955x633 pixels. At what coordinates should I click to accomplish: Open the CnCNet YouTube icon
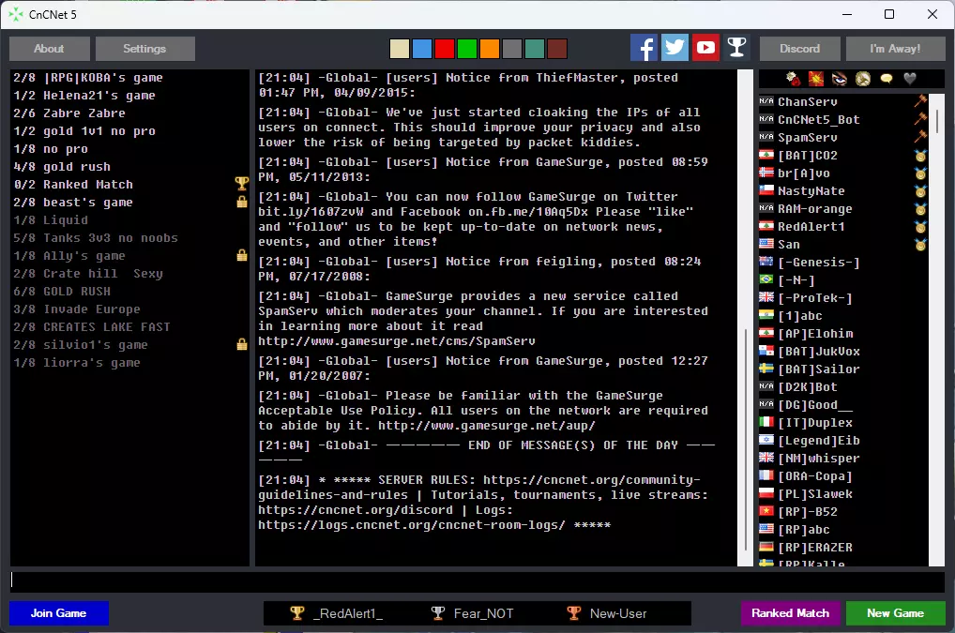pos(705,48)
